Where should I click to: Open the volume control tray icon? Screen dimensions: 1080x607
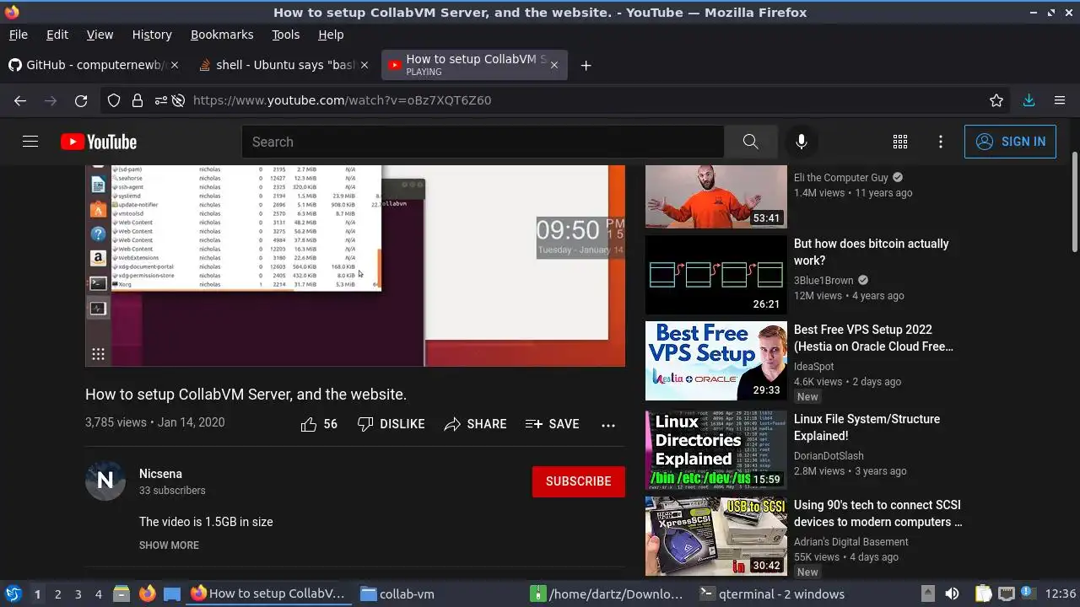pos(952,594)
